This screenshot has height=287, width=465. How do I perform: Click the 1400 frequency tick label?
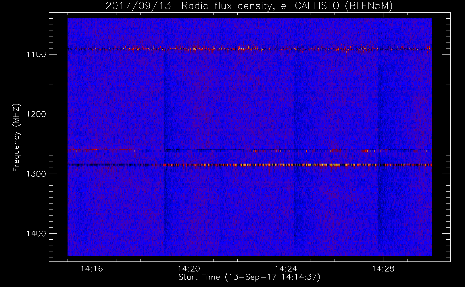click(36, 233)
